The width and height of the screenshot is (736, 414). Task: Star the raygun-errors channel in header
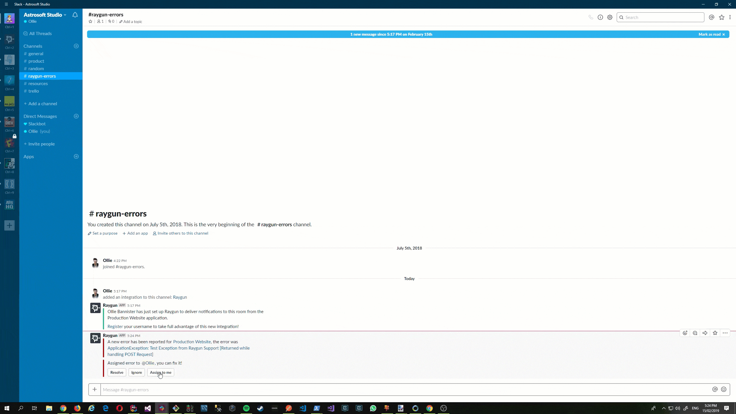click(x=90, y=22)
